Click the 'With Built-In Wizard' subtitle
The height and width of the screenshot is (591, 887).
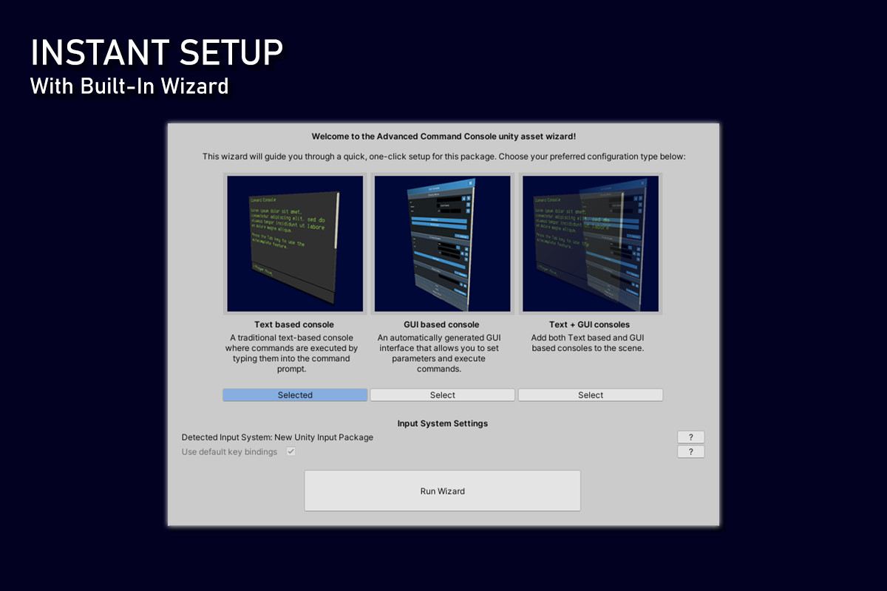tap(129, 86)
